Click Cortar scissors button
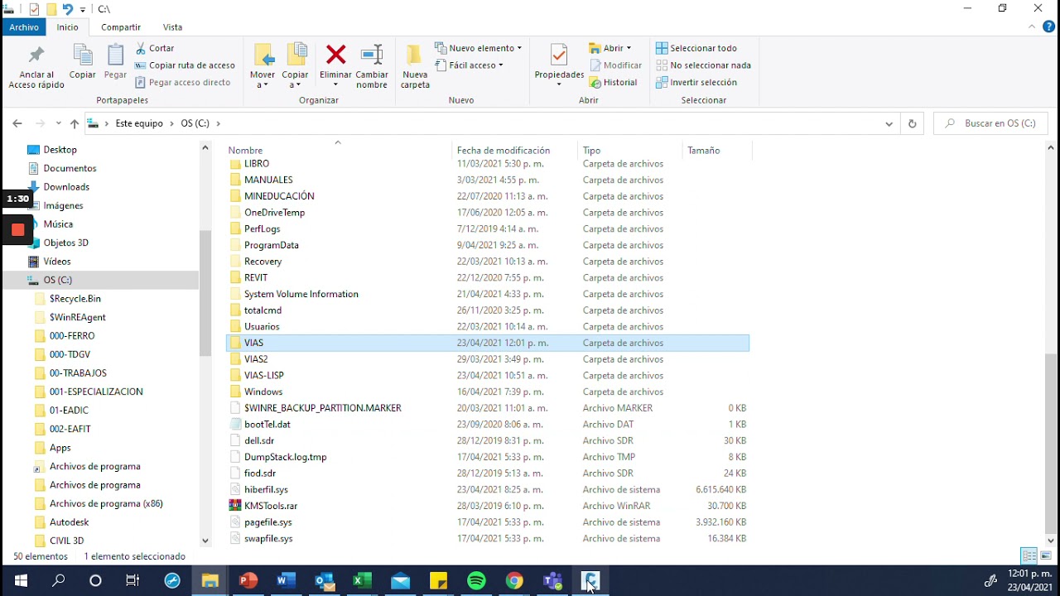The image size is (1060, 596). click(x=155, y=48)
